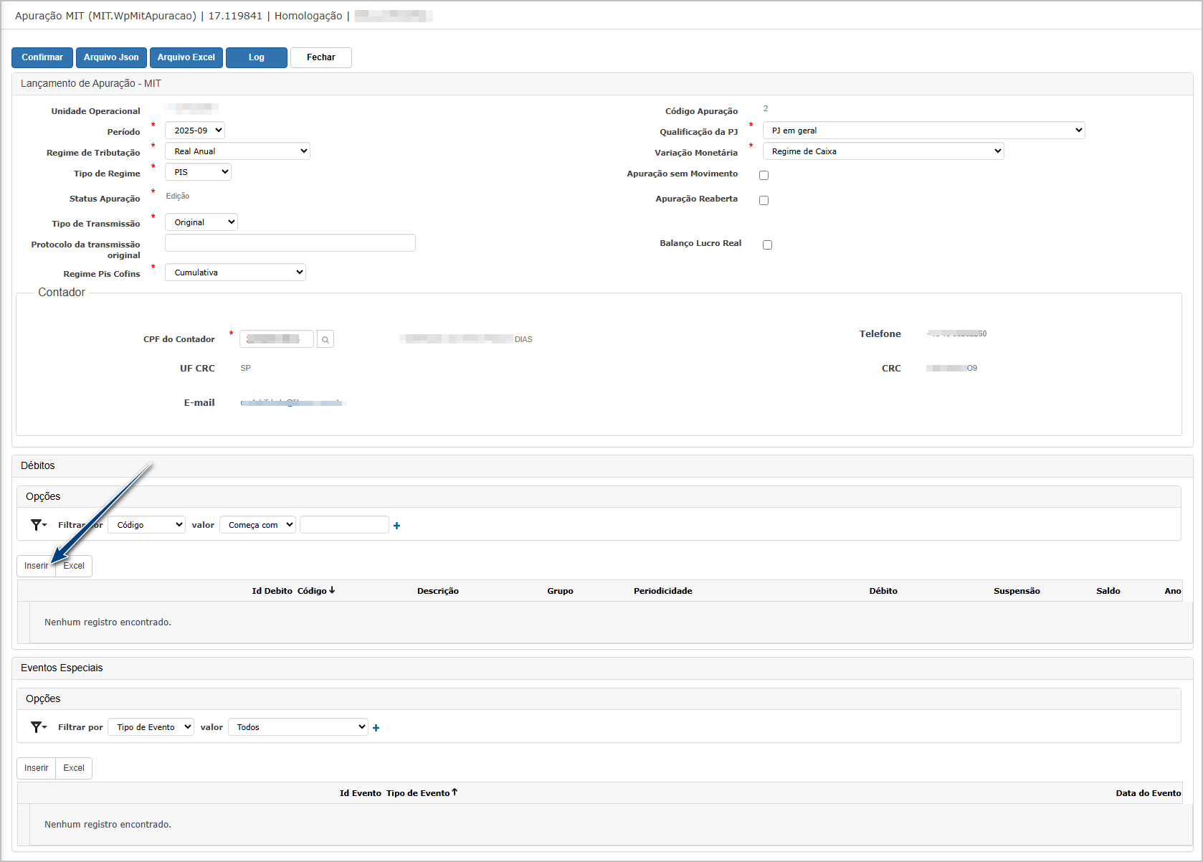Click Inserir in the Débitos section

(36, 566)
